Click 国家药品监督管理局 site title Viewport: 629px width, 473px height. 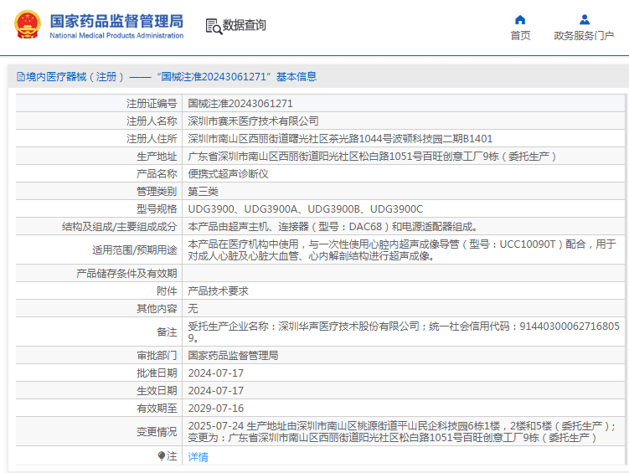point(116,21)
